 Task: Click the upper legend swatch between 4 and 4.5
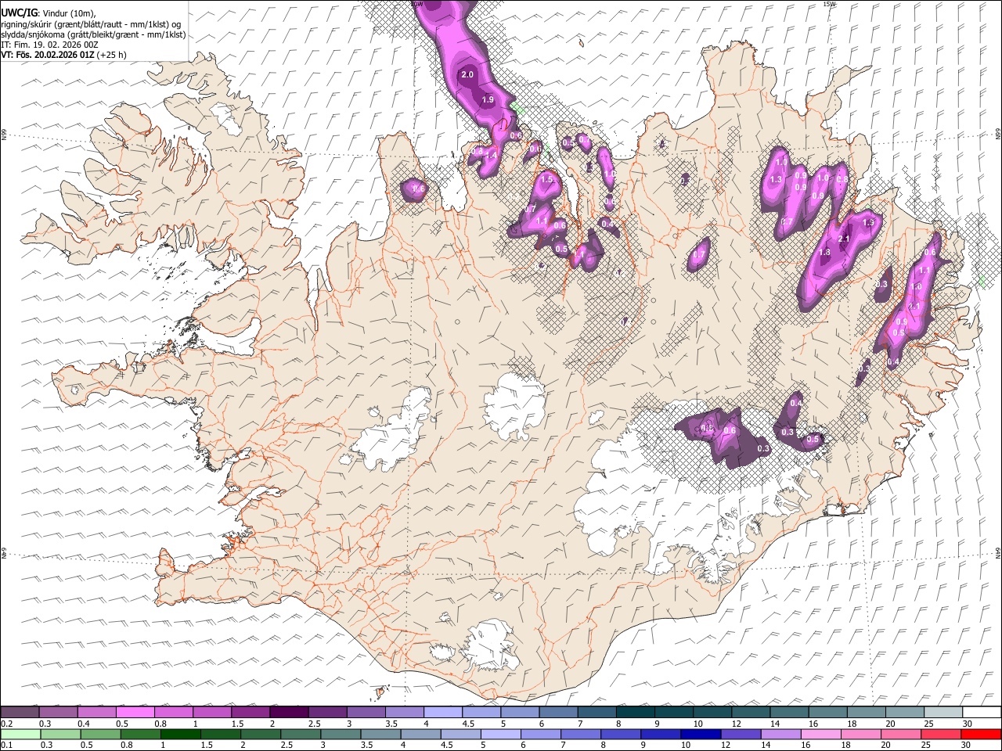[442, 712]
